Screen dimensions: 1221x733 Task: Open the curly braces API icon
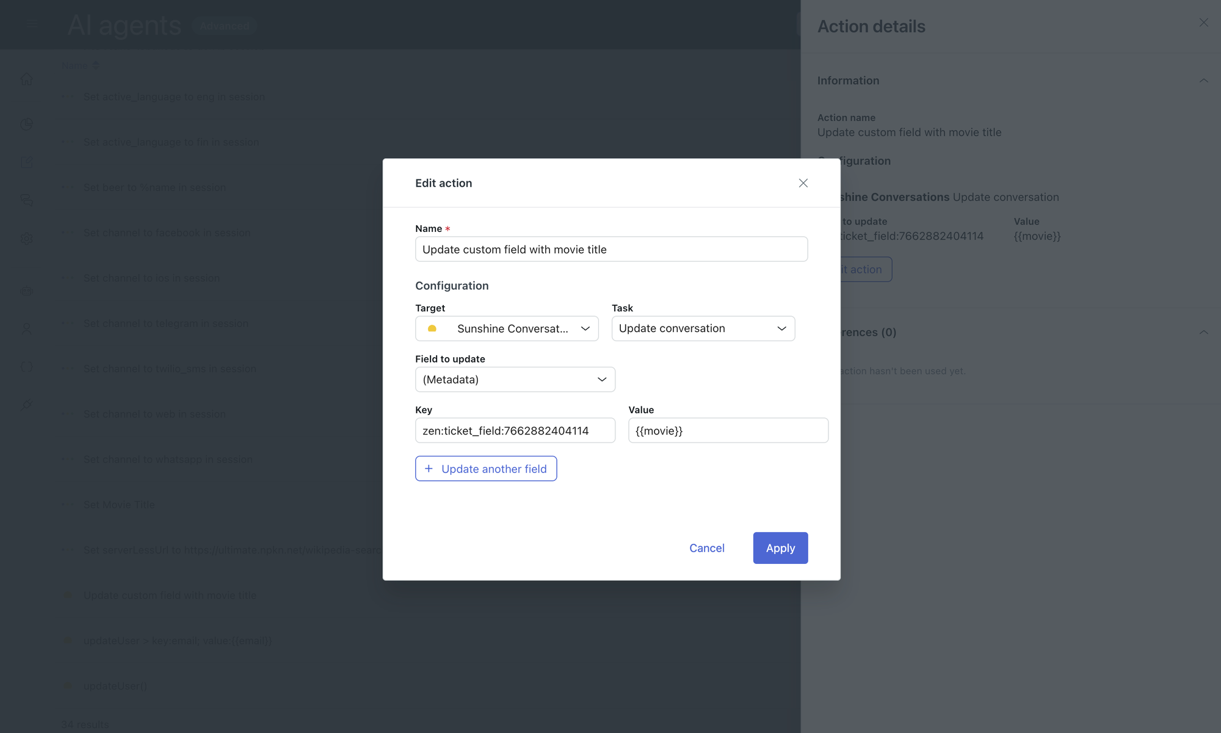[27, 367]
